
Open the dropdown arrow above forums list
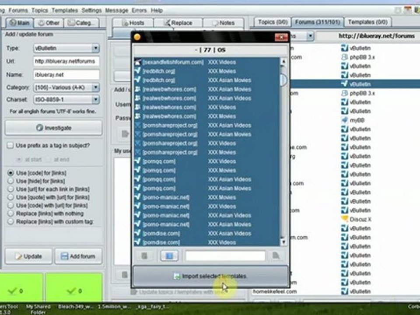[310, 35]
